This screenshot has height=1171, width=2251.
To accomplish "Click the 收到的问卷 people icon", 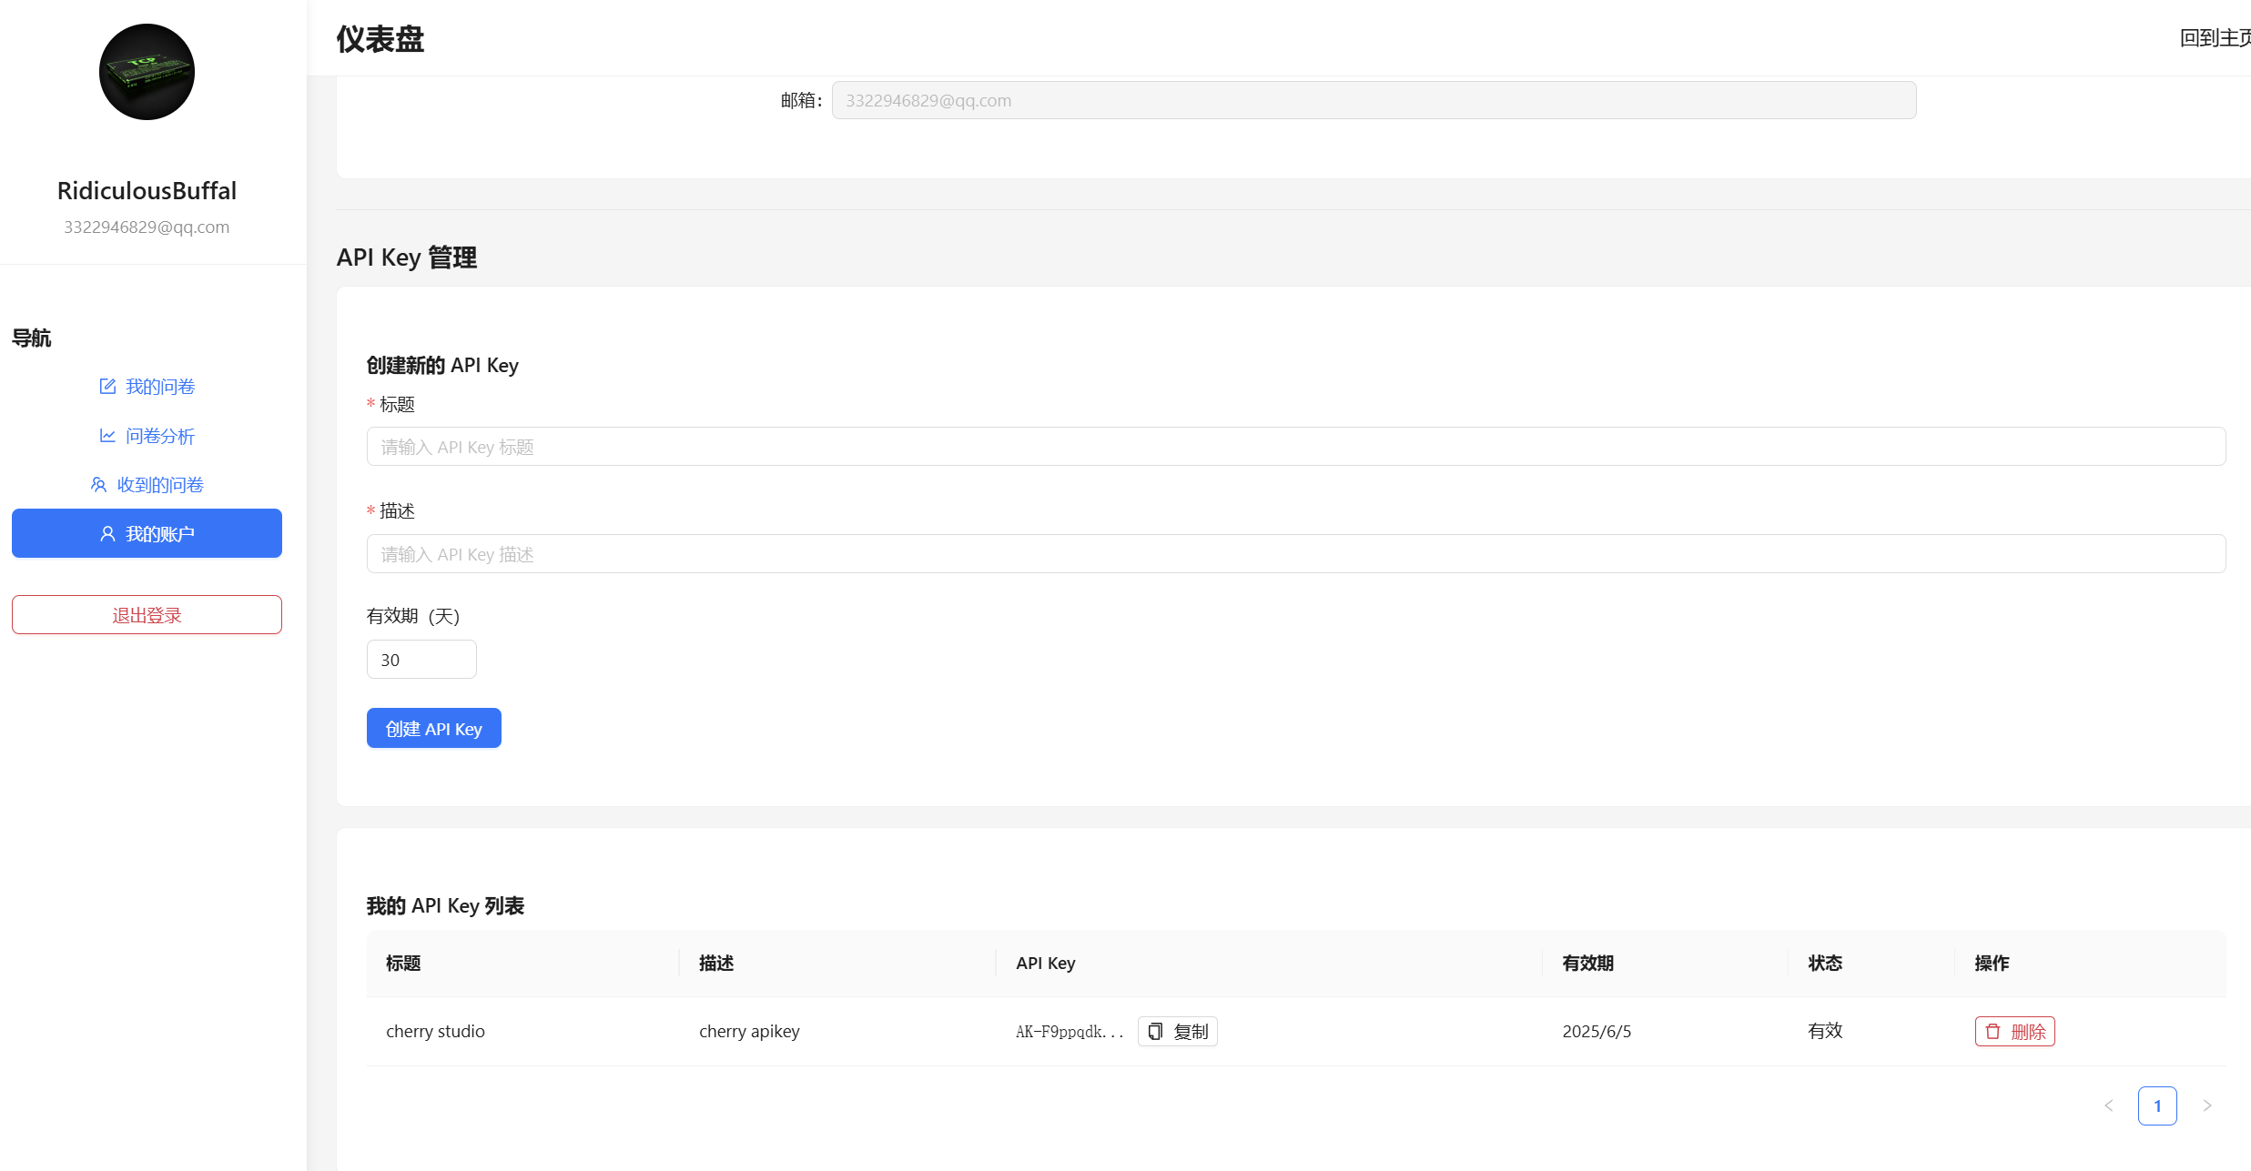I will [x=98, y=485].
